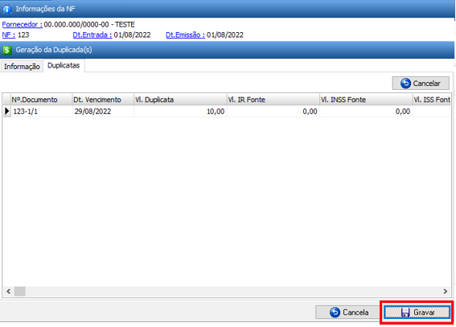Click the NF link label
Image resolution: width=456 pixels, height=327 pixels.
pyautogui.click(x=9, y=35)
